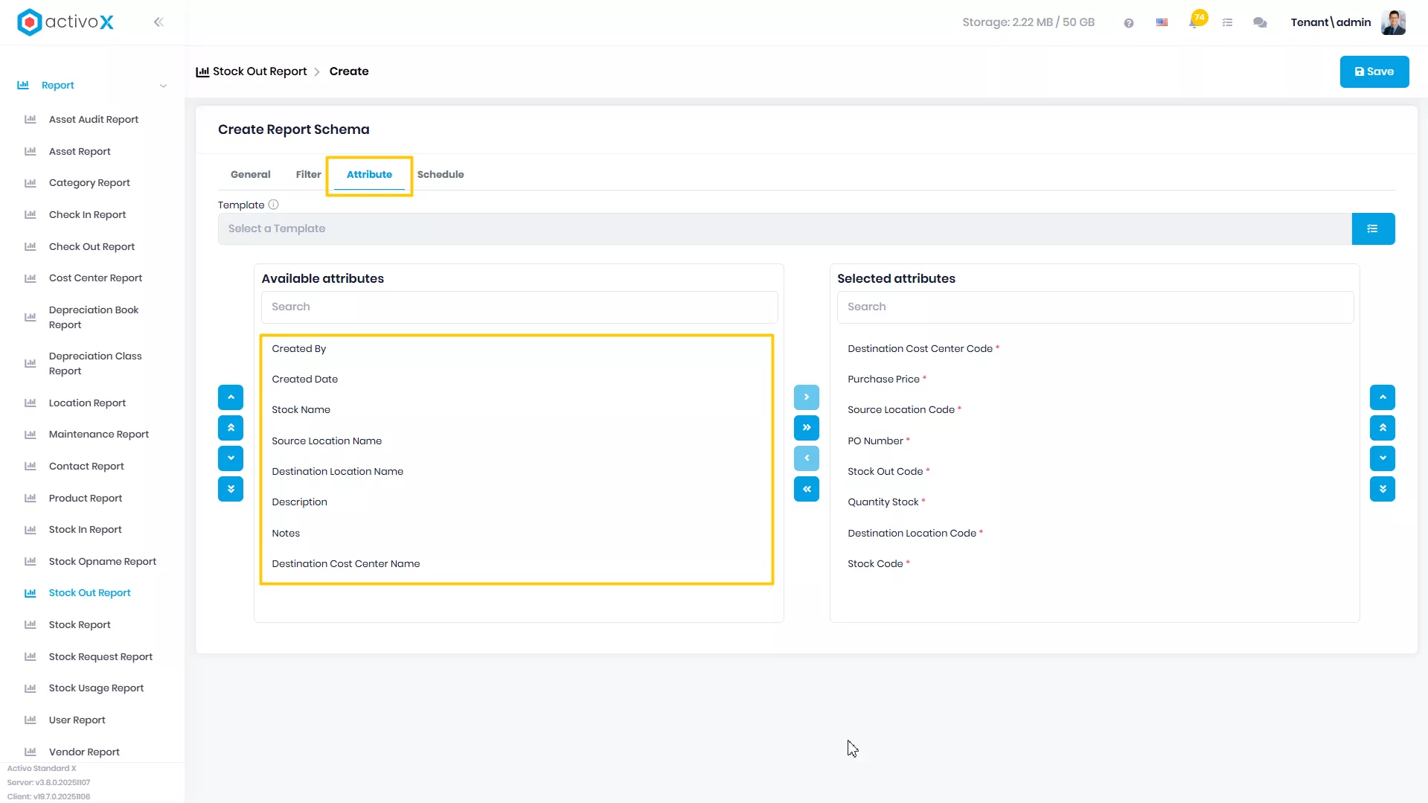The height and width of the screenshot is (803, 1428).
Task: Add selected attribute to the right list
Action: click(807, 397)
